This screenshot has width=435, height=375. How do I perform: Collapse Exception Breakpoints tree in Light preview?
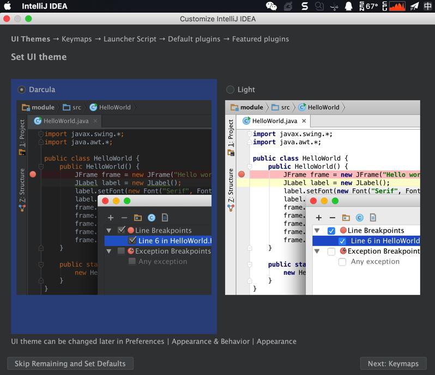tap(317, 251)
